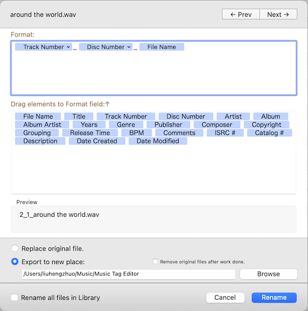Go to the next file with Next
This screenshot has width=308, height=311.
pyautogui.click(x=278, y=15)
